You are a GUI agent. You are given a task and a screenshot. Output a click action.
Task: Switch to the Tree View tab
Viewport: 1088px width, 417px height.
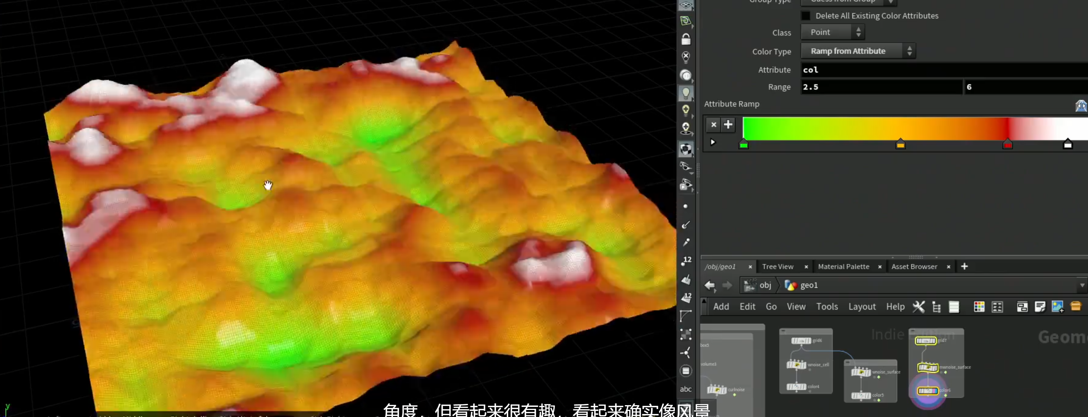[777, 267]
